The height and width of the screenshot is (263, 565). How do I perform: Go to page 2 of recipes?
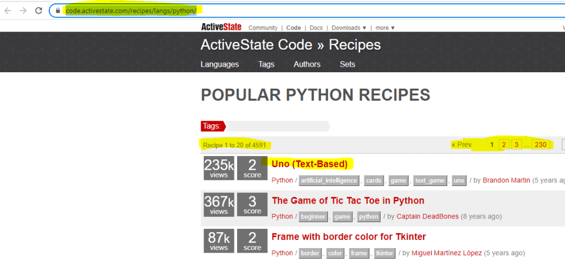pyautogui.click(x=504, y=145)
